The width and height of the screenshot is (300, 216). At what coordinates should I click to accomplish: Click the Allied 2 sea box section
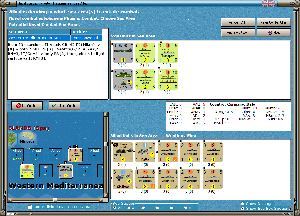pyautogui.click(x=56, y=155)
